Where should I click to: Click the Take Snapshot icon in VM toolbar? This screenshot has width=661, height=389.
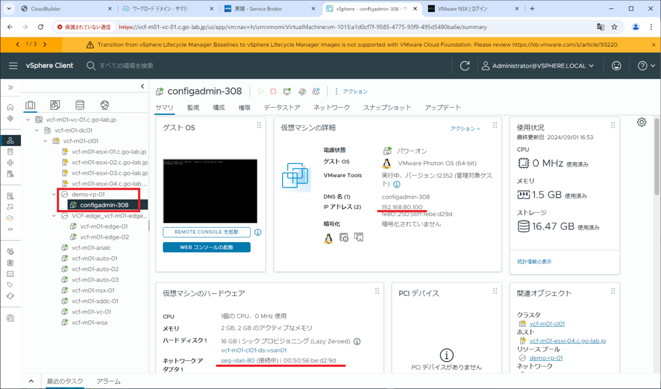(316, 91)
